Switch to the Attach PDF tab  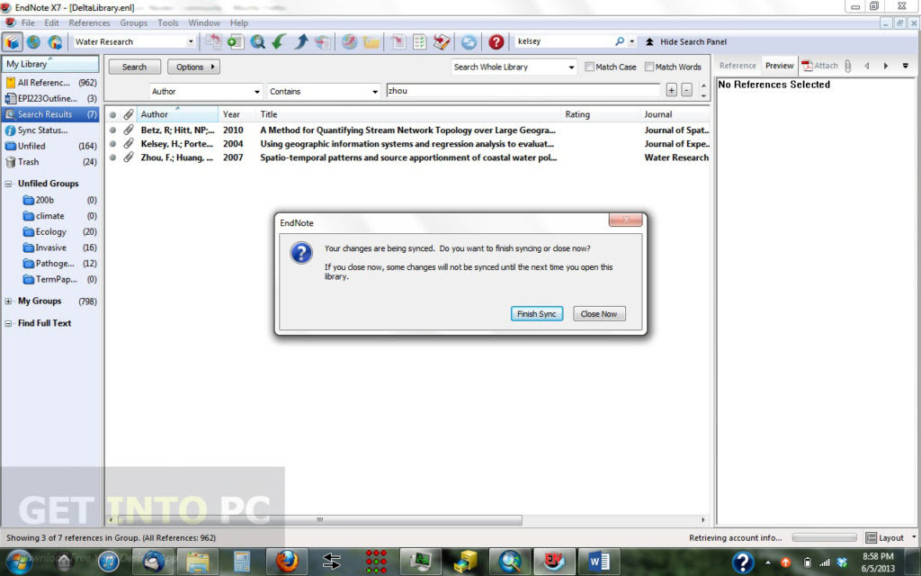820,66
